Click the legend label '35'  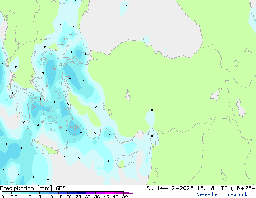(97, 196)
